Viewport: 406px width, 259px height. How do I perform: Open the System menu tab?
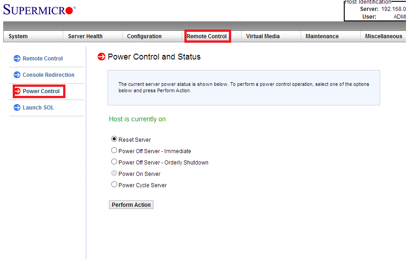(x=18, y=36)
